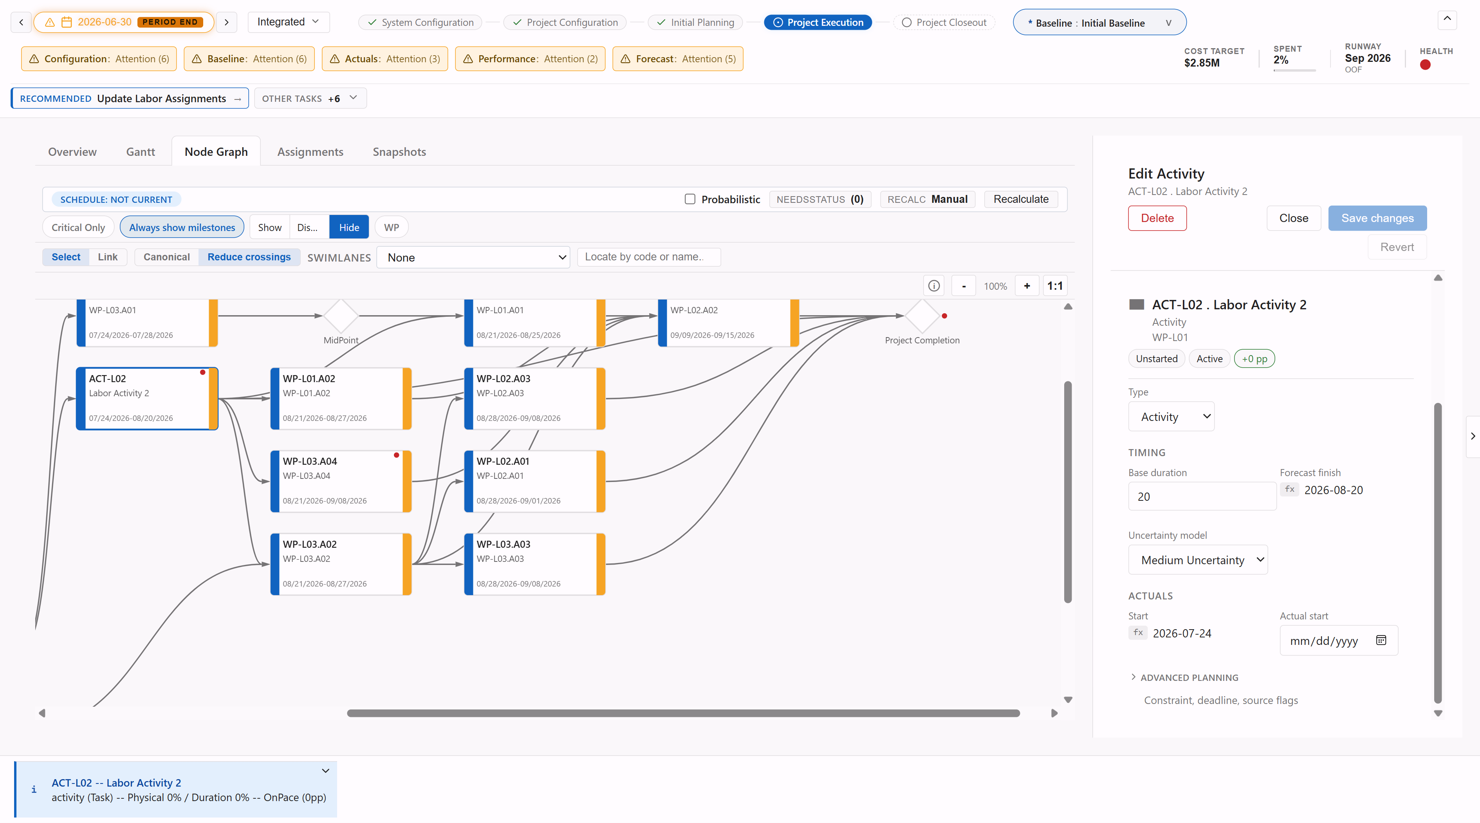Switch to the Gantt tab
This screenshot has width=1480, height=823.
click(140, 152)
